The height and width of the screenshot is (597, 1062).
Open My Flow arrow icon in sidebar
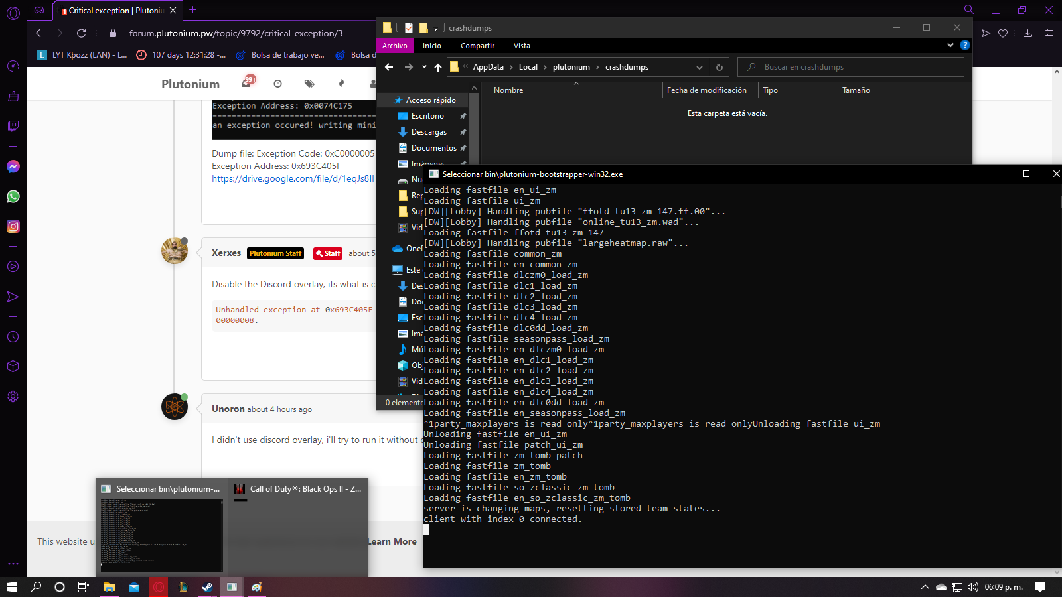coord(13,297)
